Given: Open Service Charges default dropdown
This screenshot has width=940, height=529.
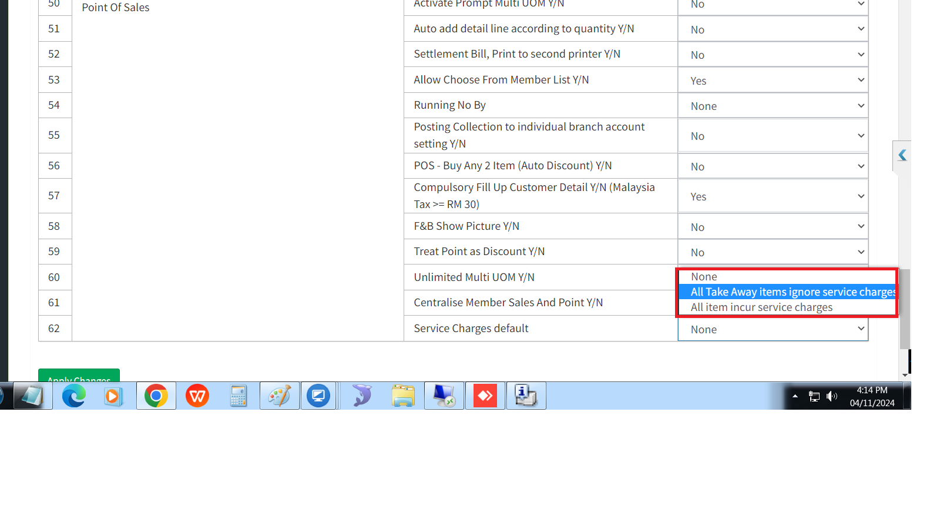Looking at the screenshot, I should click(x=773, y=329).
